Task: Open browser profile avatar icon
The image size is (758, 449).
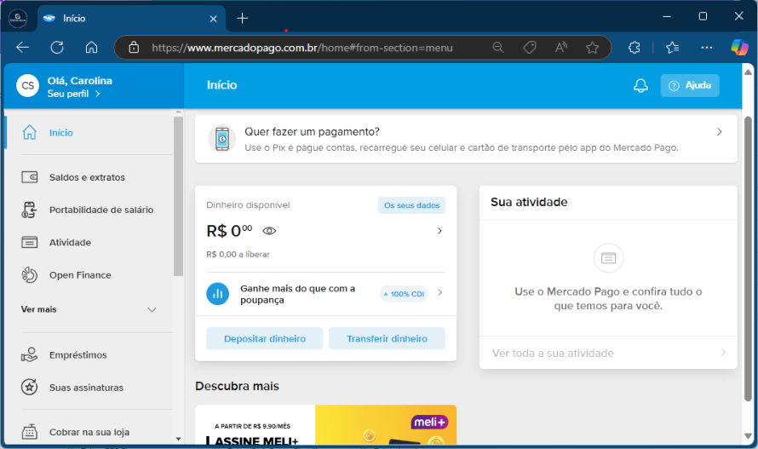Action: 18,19
